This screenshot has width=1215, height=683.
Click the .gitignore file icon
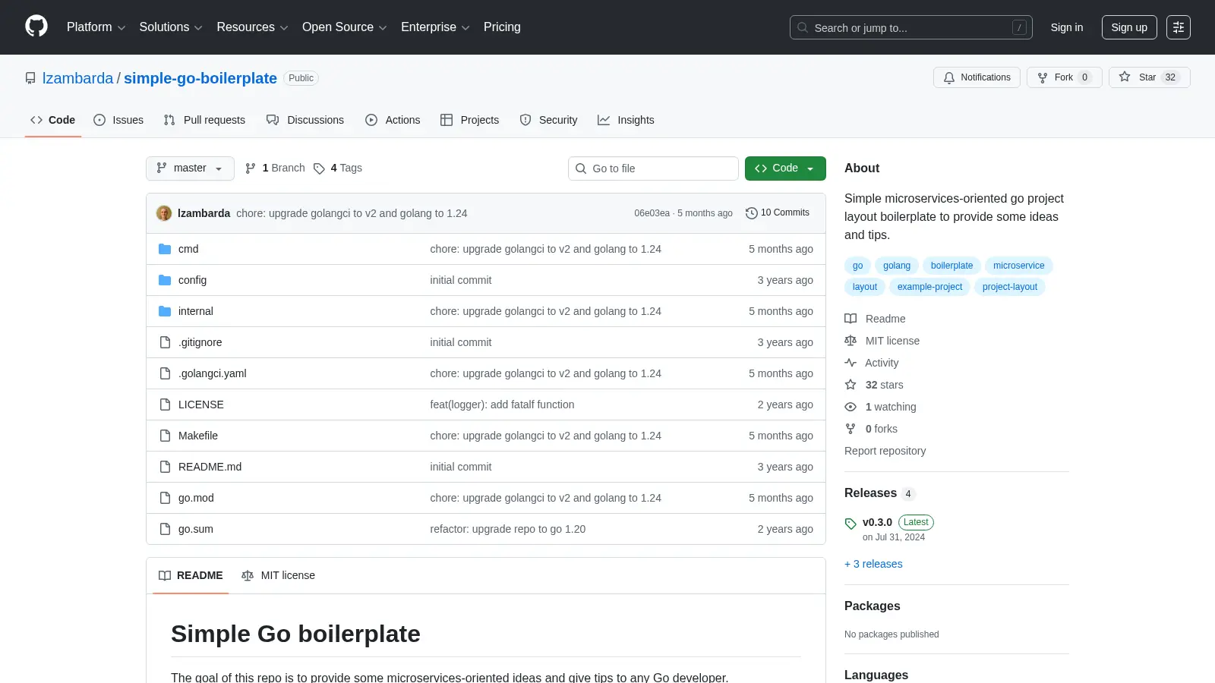[165, 342]
